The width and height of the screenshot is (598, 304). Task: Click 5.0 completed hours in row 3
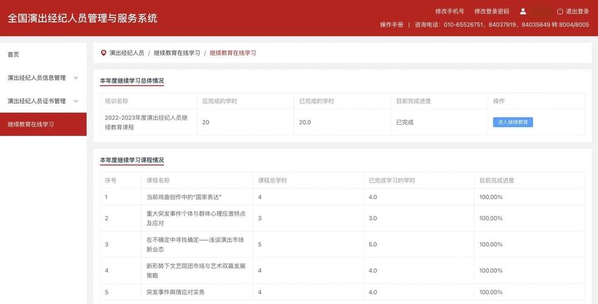pyautogui.click(x=372, y=244)
